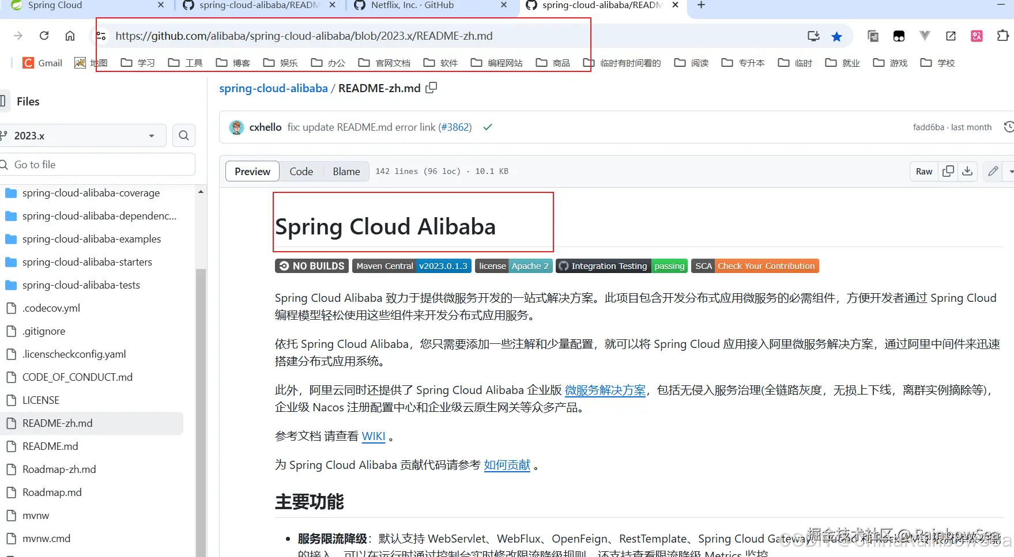Open the 娱乐 bookmark folder
The width and height of the screenshot is (1014, 557).
point(280,63)
